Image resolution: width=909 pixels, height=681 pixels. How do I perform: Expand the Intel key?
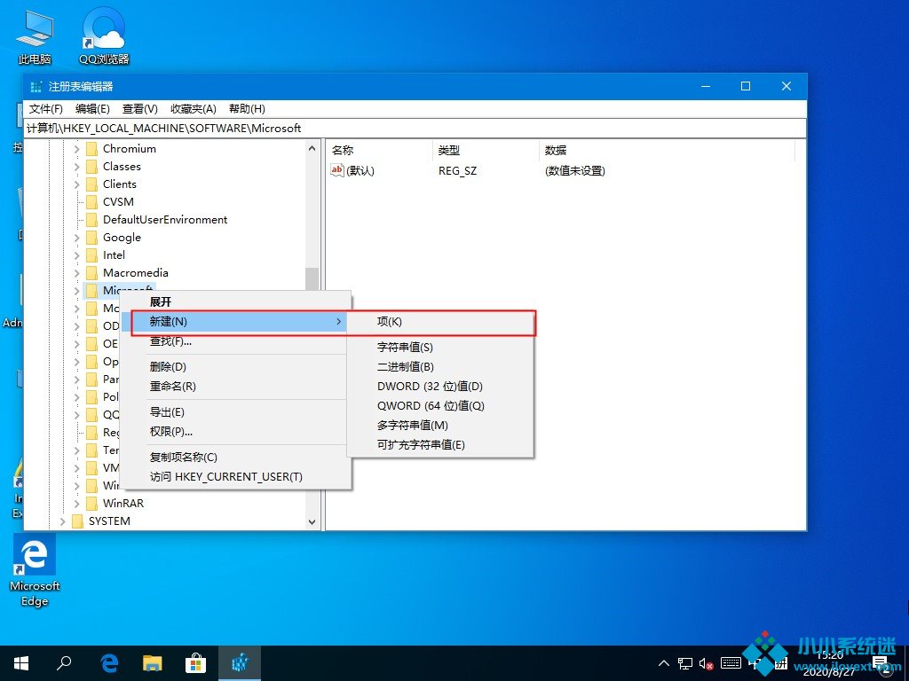(x=76, y=255)
